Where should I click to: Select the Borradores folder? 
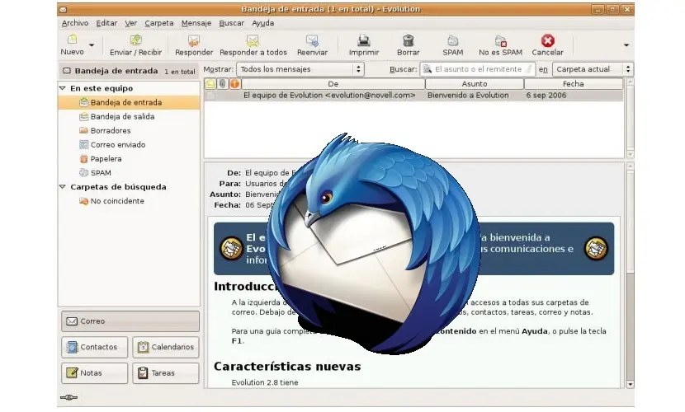pos(105,130)
